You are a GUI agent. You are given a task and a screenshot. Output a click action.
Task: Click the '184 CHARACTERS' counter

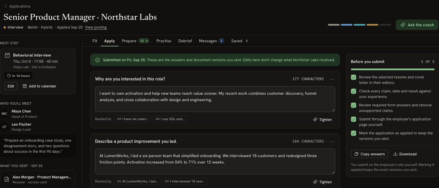tap(308, 141)
